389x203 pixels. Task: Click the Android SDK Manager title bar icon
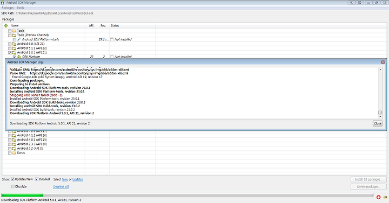click(x=3, y=3)
